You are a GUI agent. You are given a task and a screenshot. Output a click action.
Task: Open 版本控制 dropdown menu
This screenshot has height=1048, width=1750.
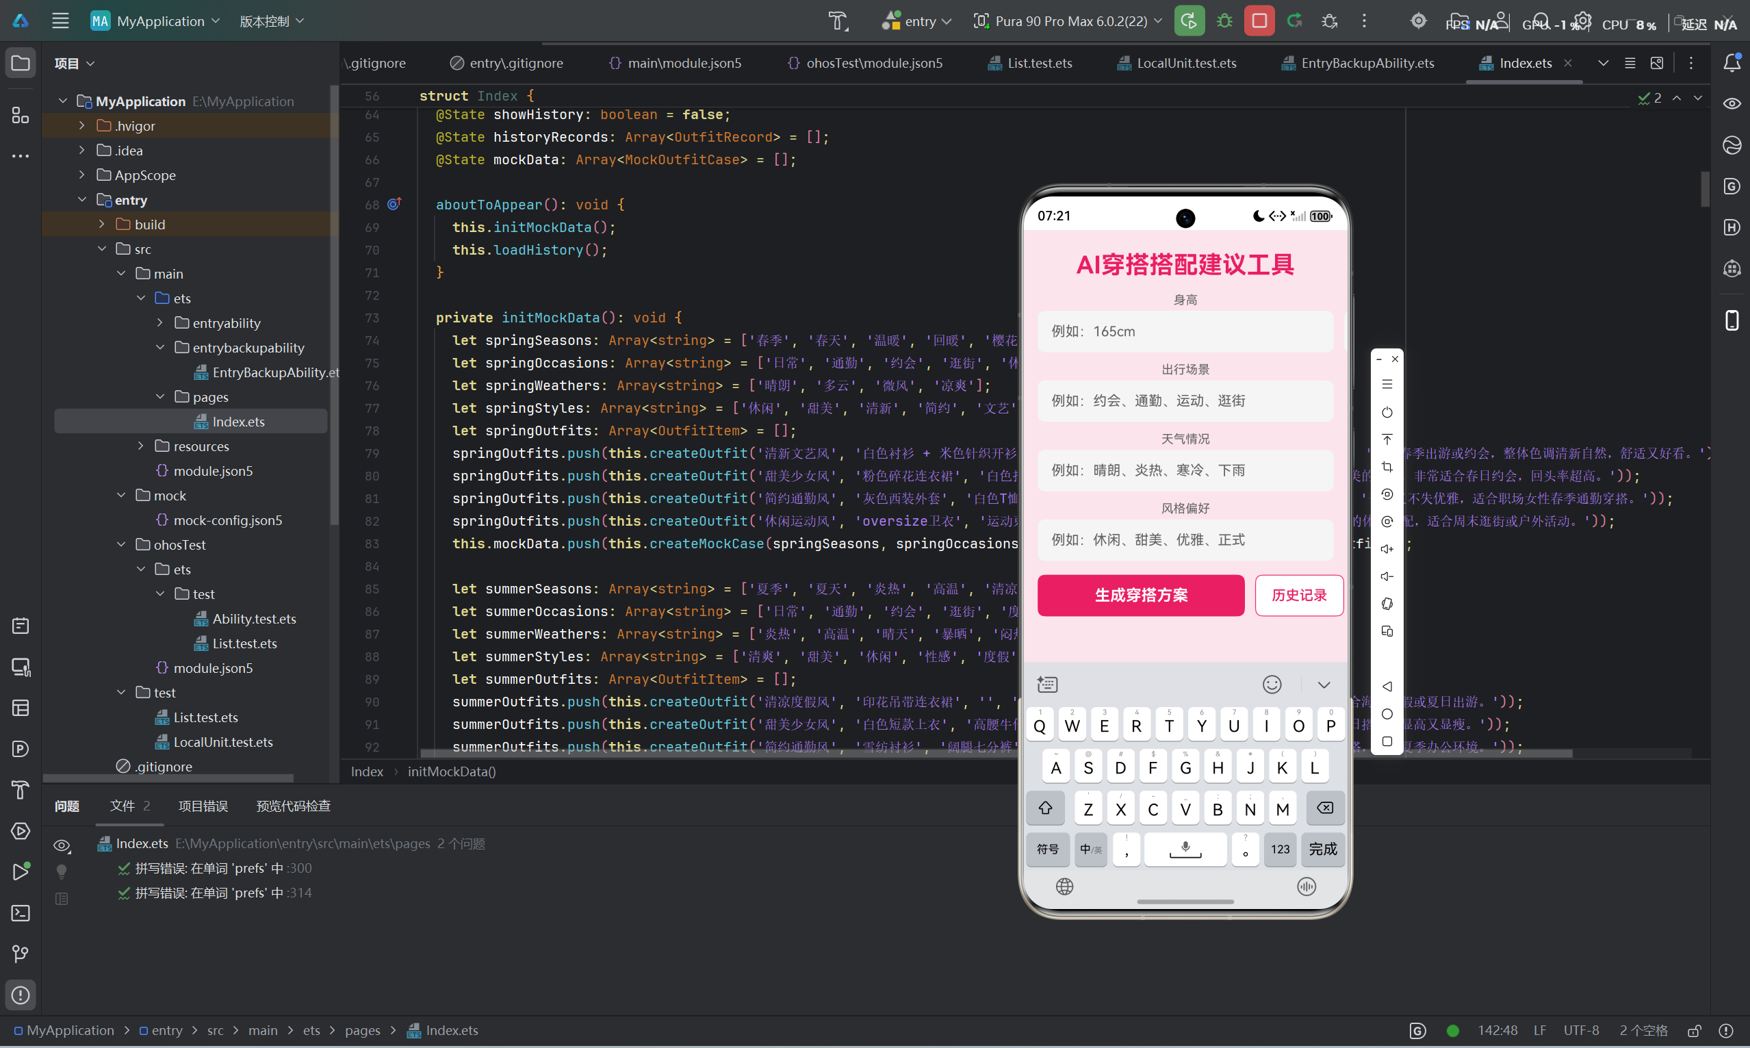click(x=272, y=21)
